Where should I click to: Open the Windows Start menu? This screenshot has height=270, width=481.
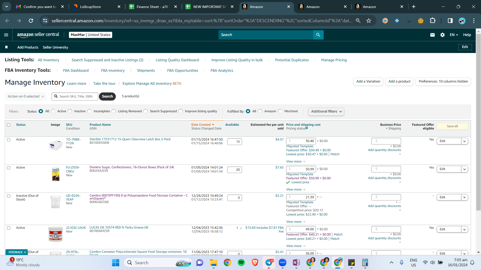tap(115, 262)
